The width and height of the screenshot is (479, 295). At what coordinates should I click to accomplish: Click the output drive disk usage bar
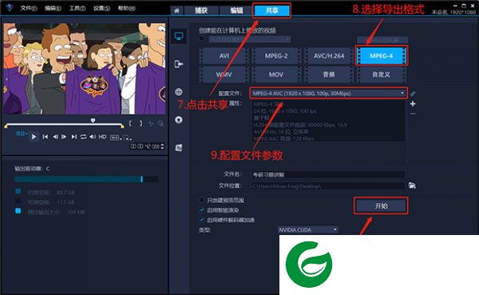pos(86,179)
